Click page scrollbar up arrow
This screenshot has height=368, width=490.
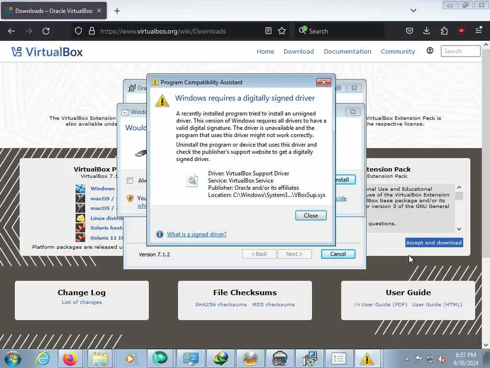point(486,45)
